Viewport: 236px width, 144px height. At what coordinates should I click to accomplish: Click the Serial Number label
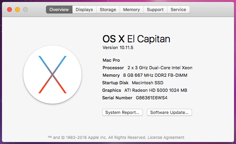point(117,98)
